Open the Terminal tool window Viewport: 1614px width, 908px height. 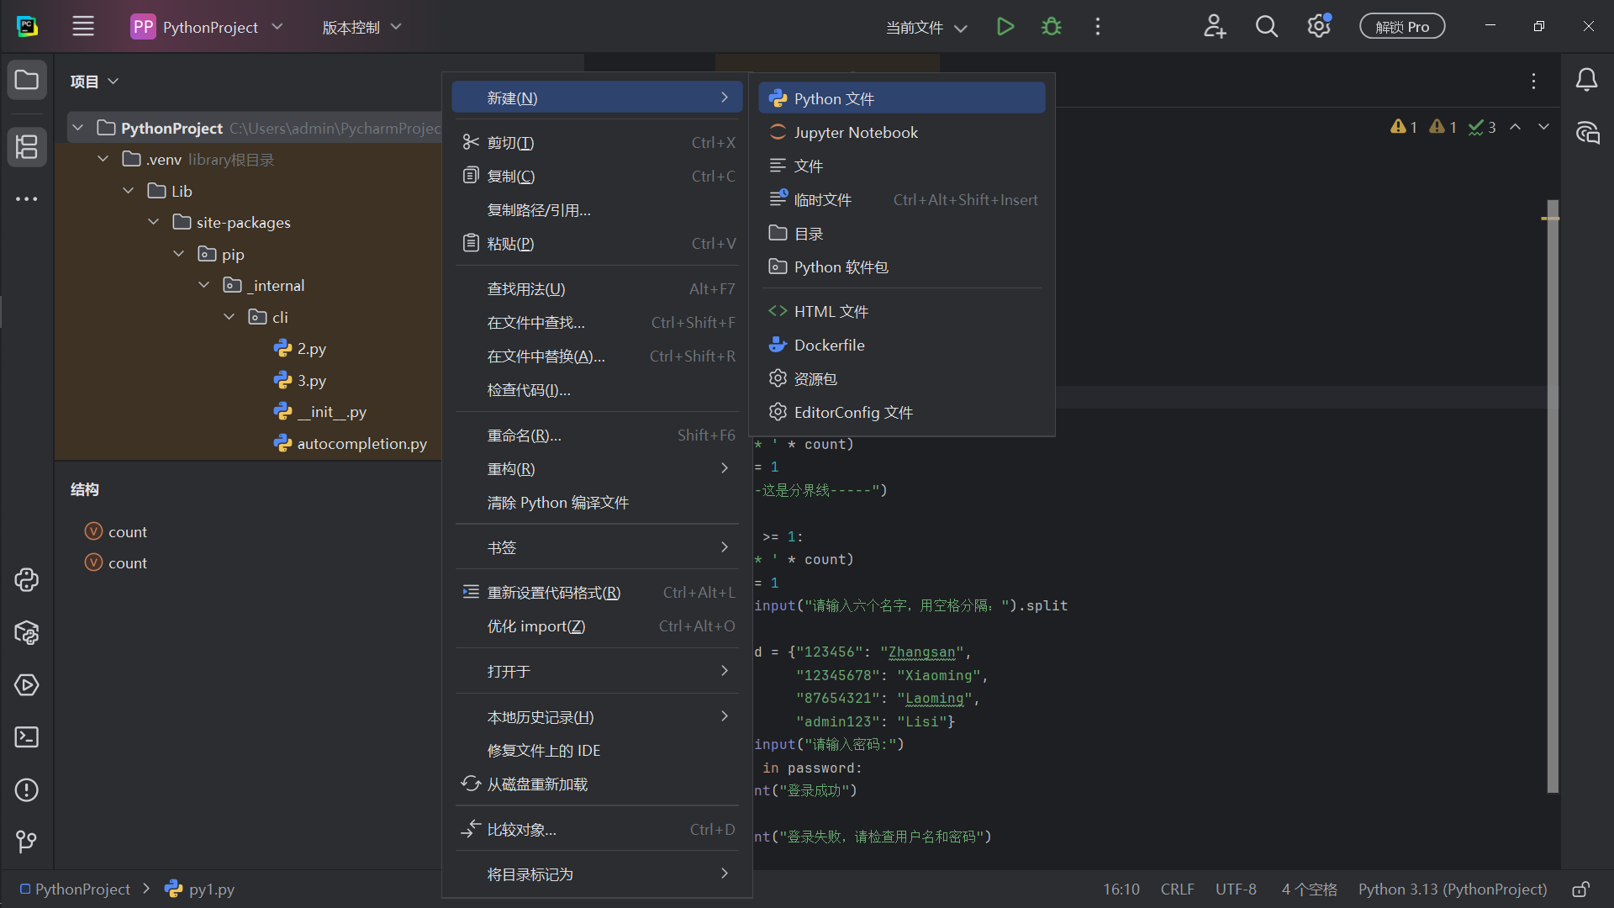(26, 736)
